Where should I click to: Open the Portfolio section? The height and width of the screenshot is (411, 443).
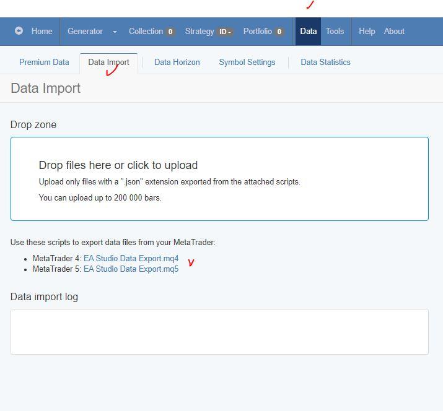[x=257, y=32]
